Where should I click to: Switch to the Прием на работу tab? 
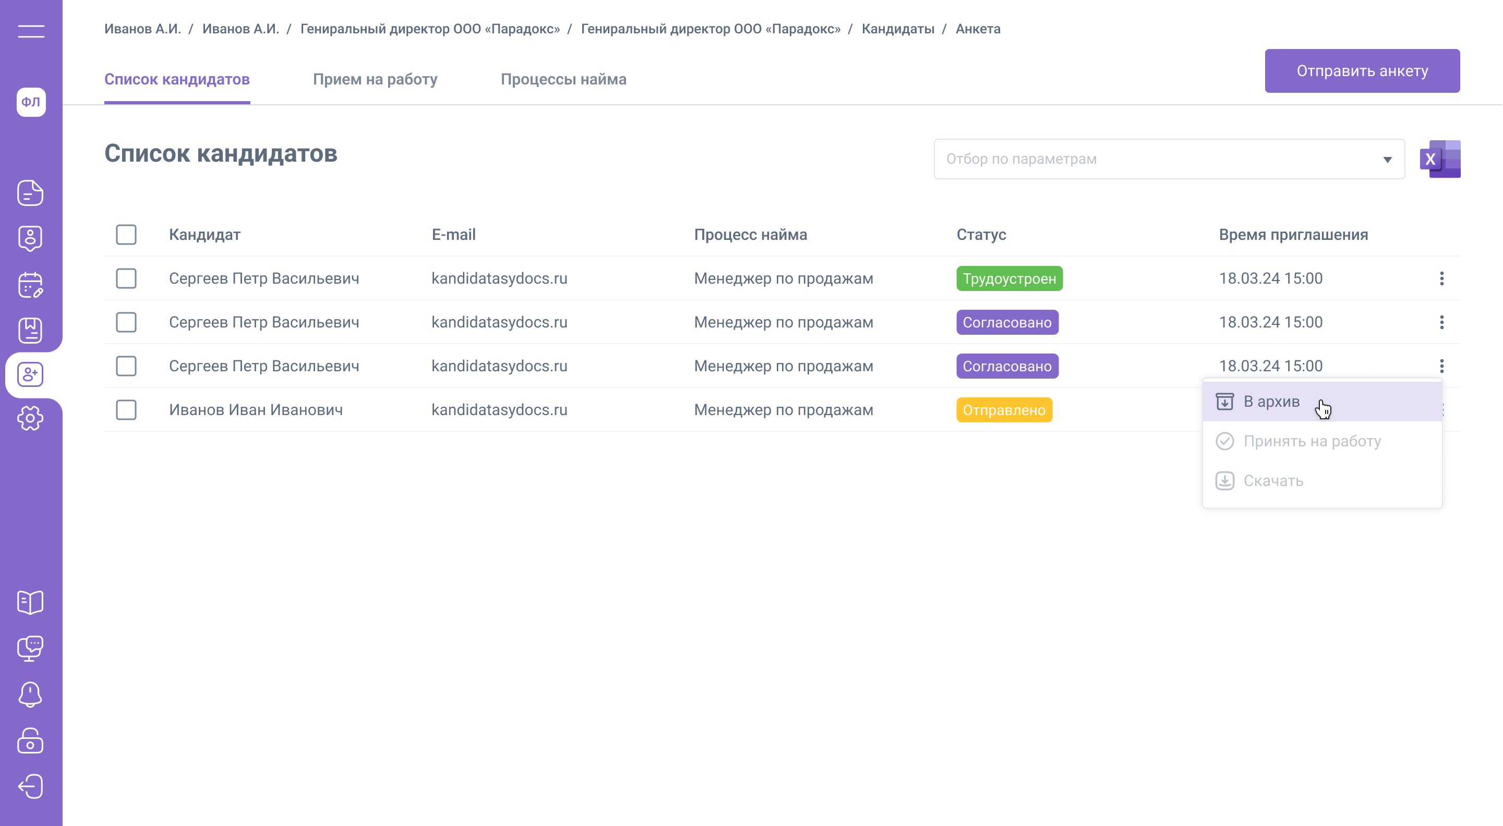(x=375, y=79)
